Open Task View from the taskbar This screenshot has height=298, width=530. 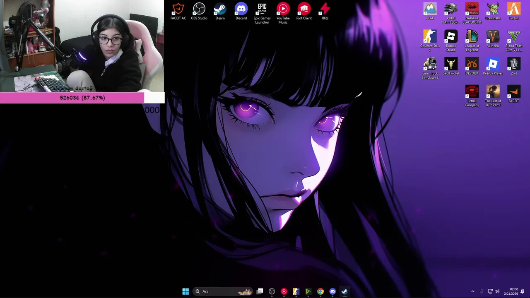point(260,291)
